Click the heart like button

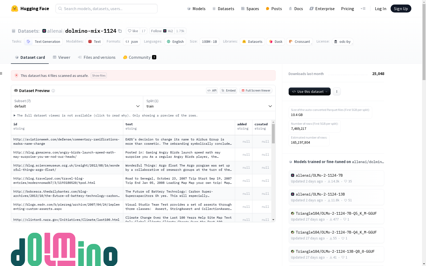(133, 31)
